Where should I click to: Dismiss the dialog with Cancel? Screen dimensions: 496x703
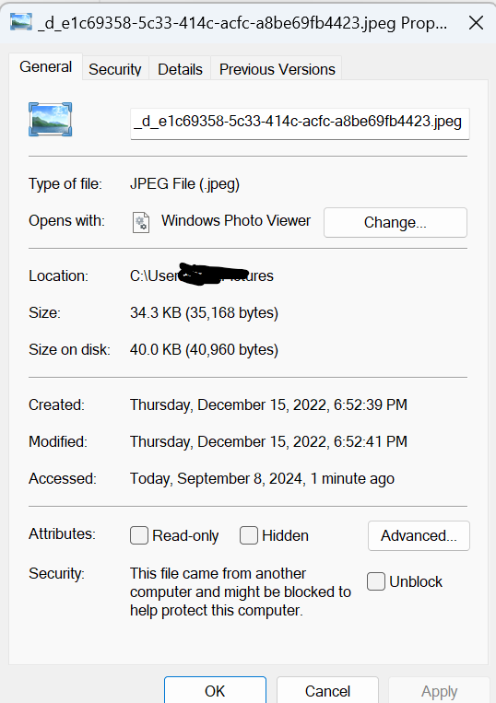click(327, 690)
